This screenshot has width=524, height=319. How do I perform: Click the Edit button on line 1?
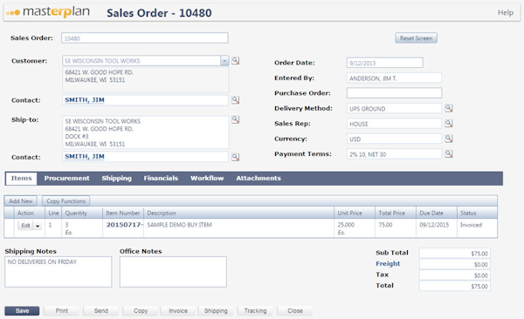[x=25, y=226]
